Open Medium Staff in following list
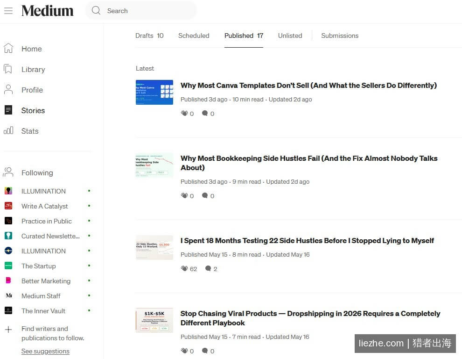This screenshot has width=462, height=359. click(x=41, y=296)
